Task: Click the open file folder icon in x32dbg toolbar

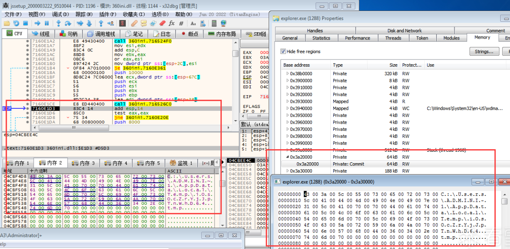Action: 7,23
